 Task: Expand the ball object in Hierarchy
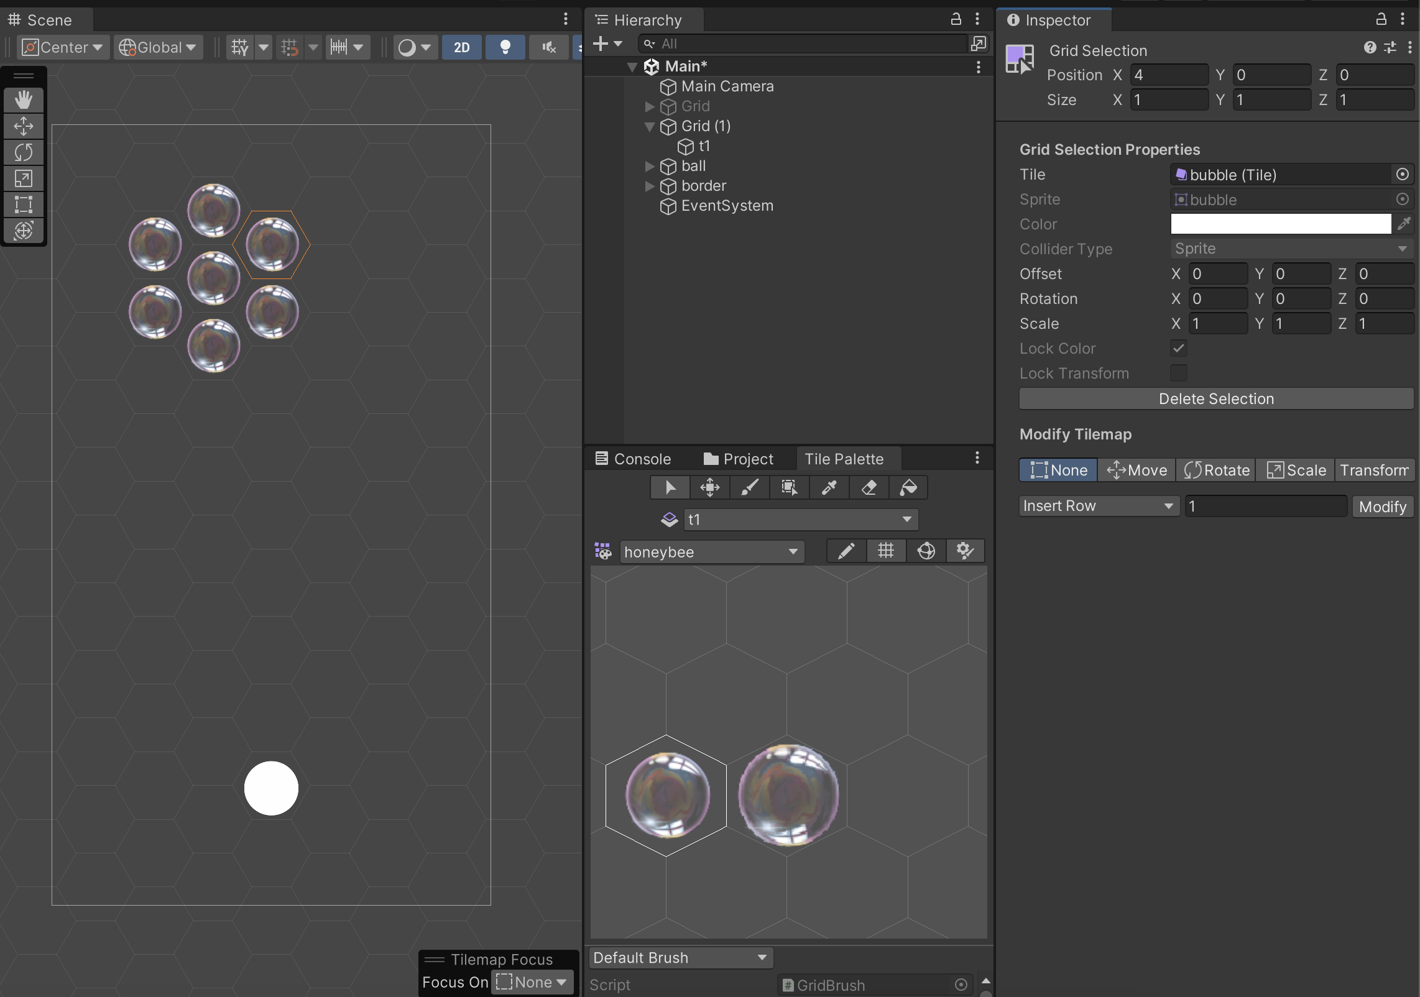point(650,166)
